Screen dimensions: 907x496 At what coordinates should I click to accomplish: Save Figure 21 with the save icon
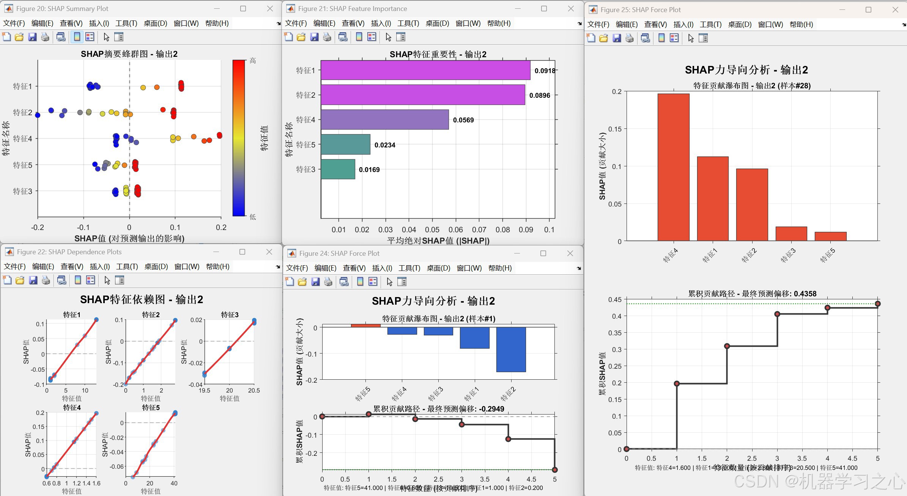314,37
